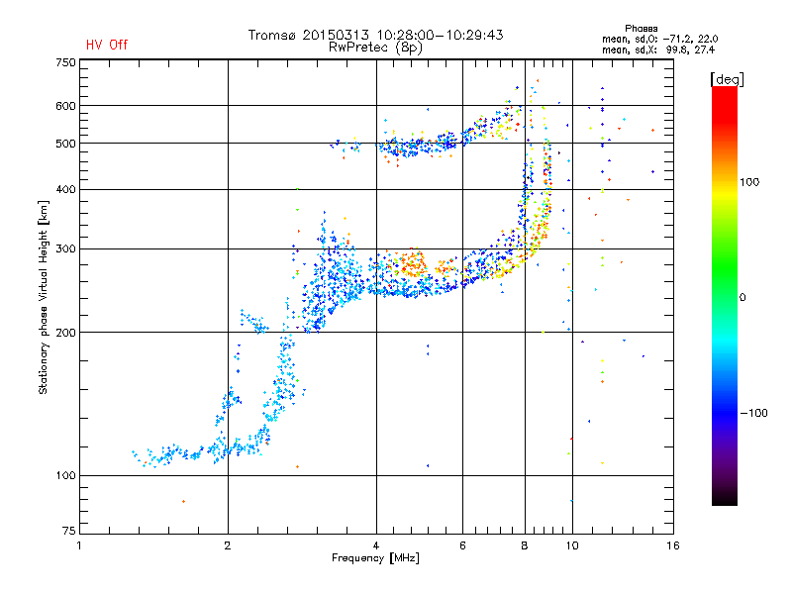Click the 750 tick on the height axis
792x594 pixels.
(x=65, y=61)
